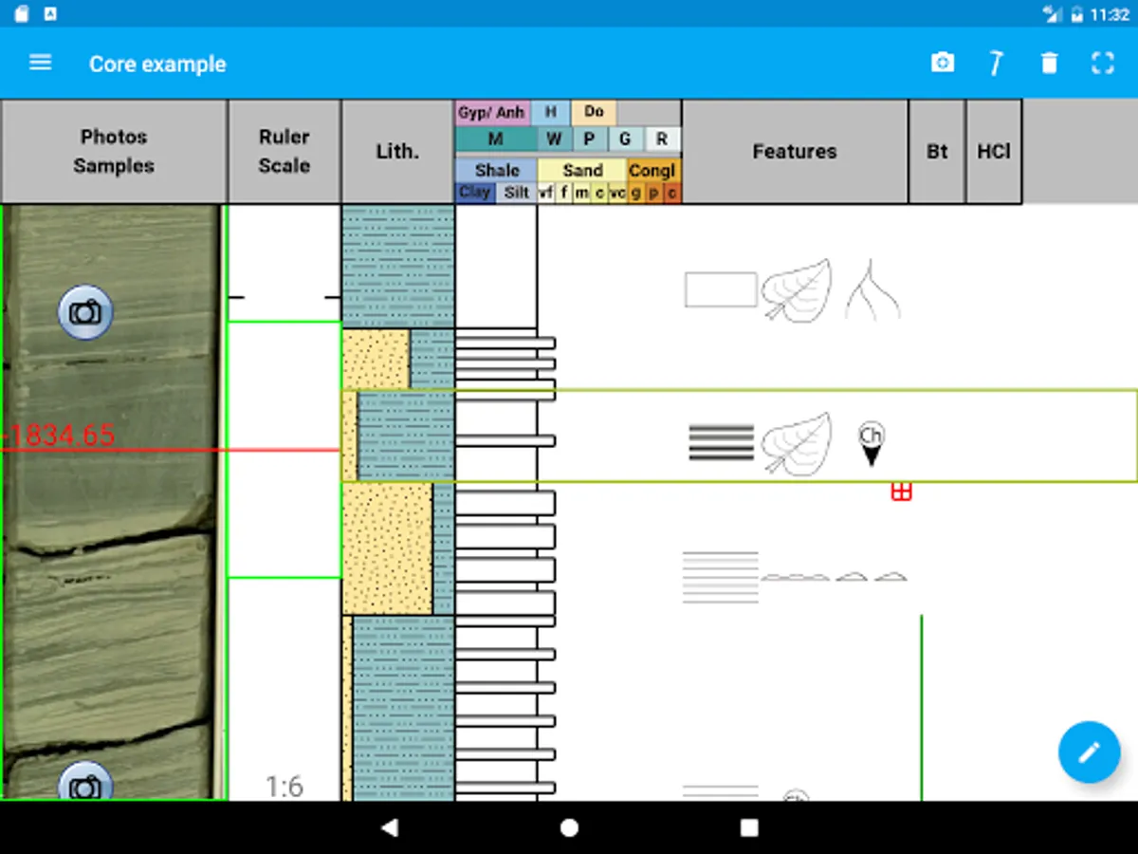
Task: Open the upper core photo camera marker
Action: pos(85,312)
